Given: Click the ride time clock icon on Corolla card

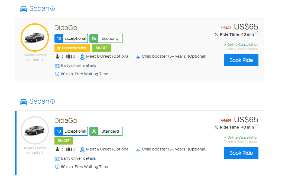Looking at the screenshot, I should tap(217, 34).
